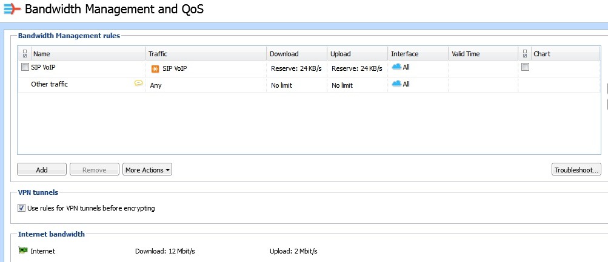Tick the Chart checkbox for SIP VoIP
The width and height of the screenshot is (608, 262).
click(x=525, y=67)
